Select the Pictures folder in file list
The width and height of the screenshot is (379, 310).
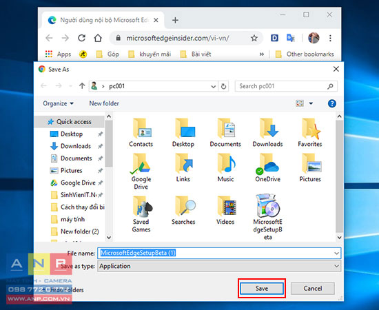(310, 168)
